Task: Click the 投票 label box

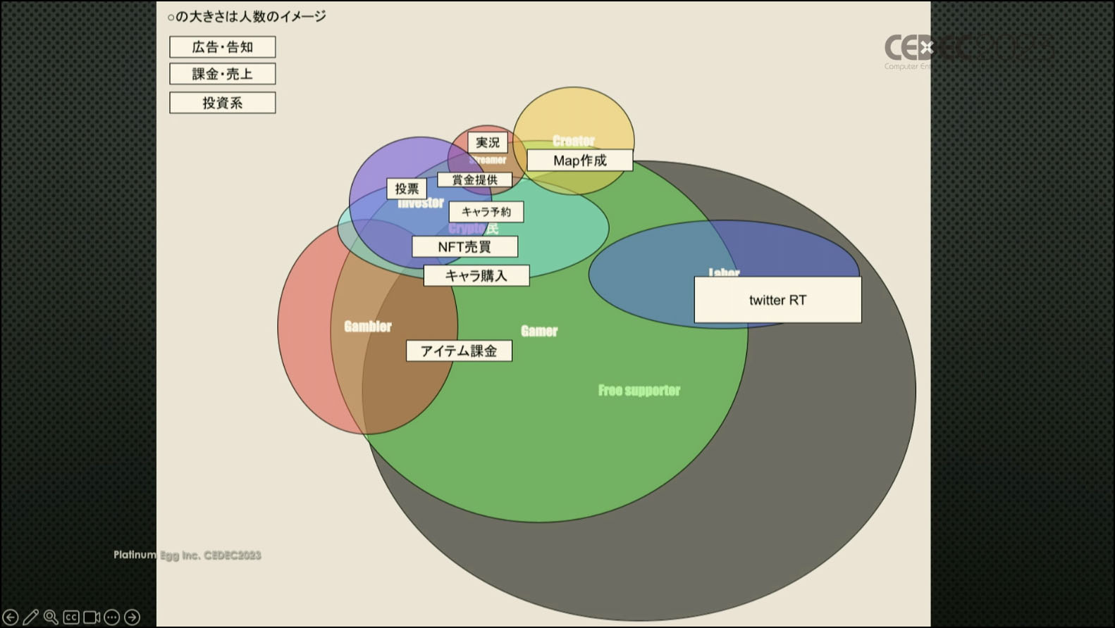Action: (407, 189)
